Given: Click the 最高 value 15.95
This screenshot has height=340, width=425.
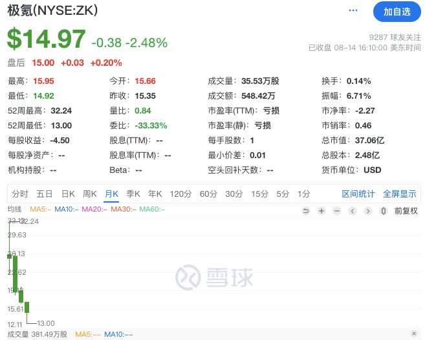Looking at the screenshot, I should coord(43,81).
